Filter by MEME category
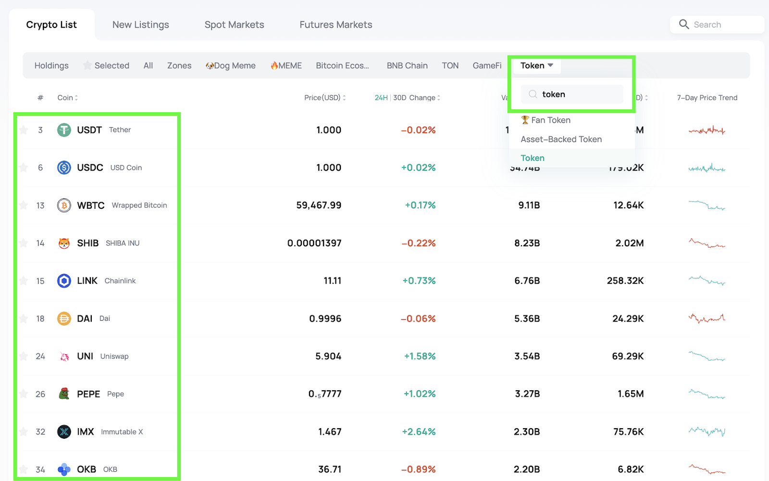 point(286,65)
